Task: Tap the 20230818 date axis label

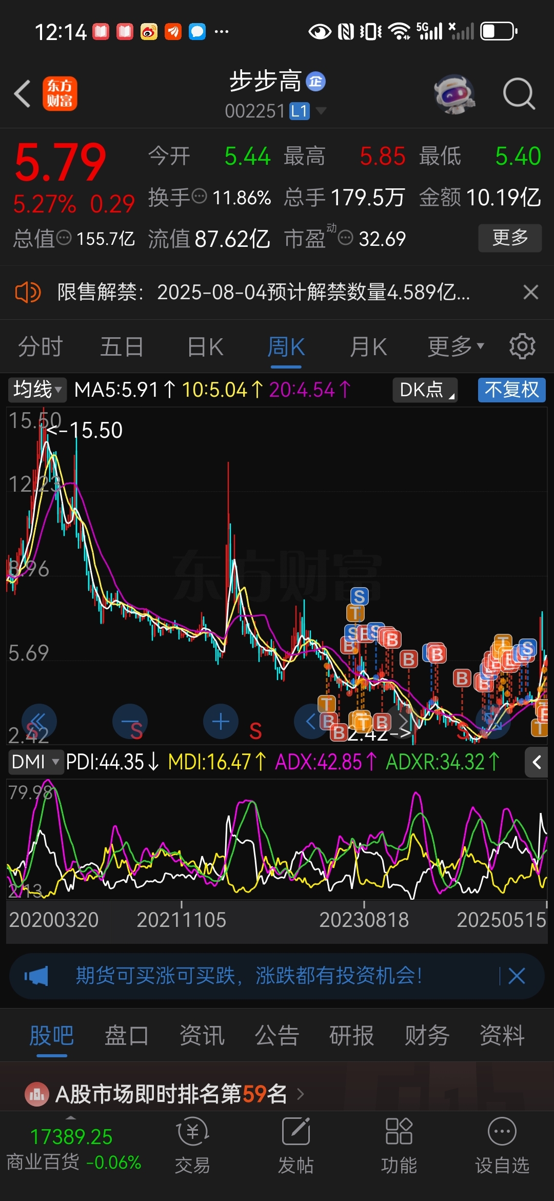Action: click(x=364, y=920)
